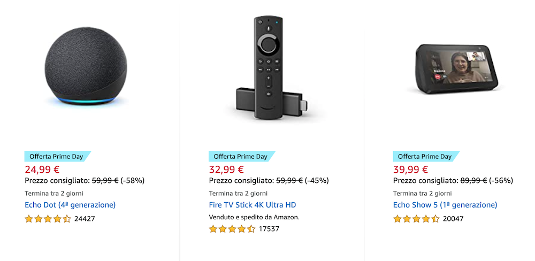Click the Offerta Prime Day badge above 32,99 €
The height and width of the screenshot is (261, 535).
click(240, 157)
